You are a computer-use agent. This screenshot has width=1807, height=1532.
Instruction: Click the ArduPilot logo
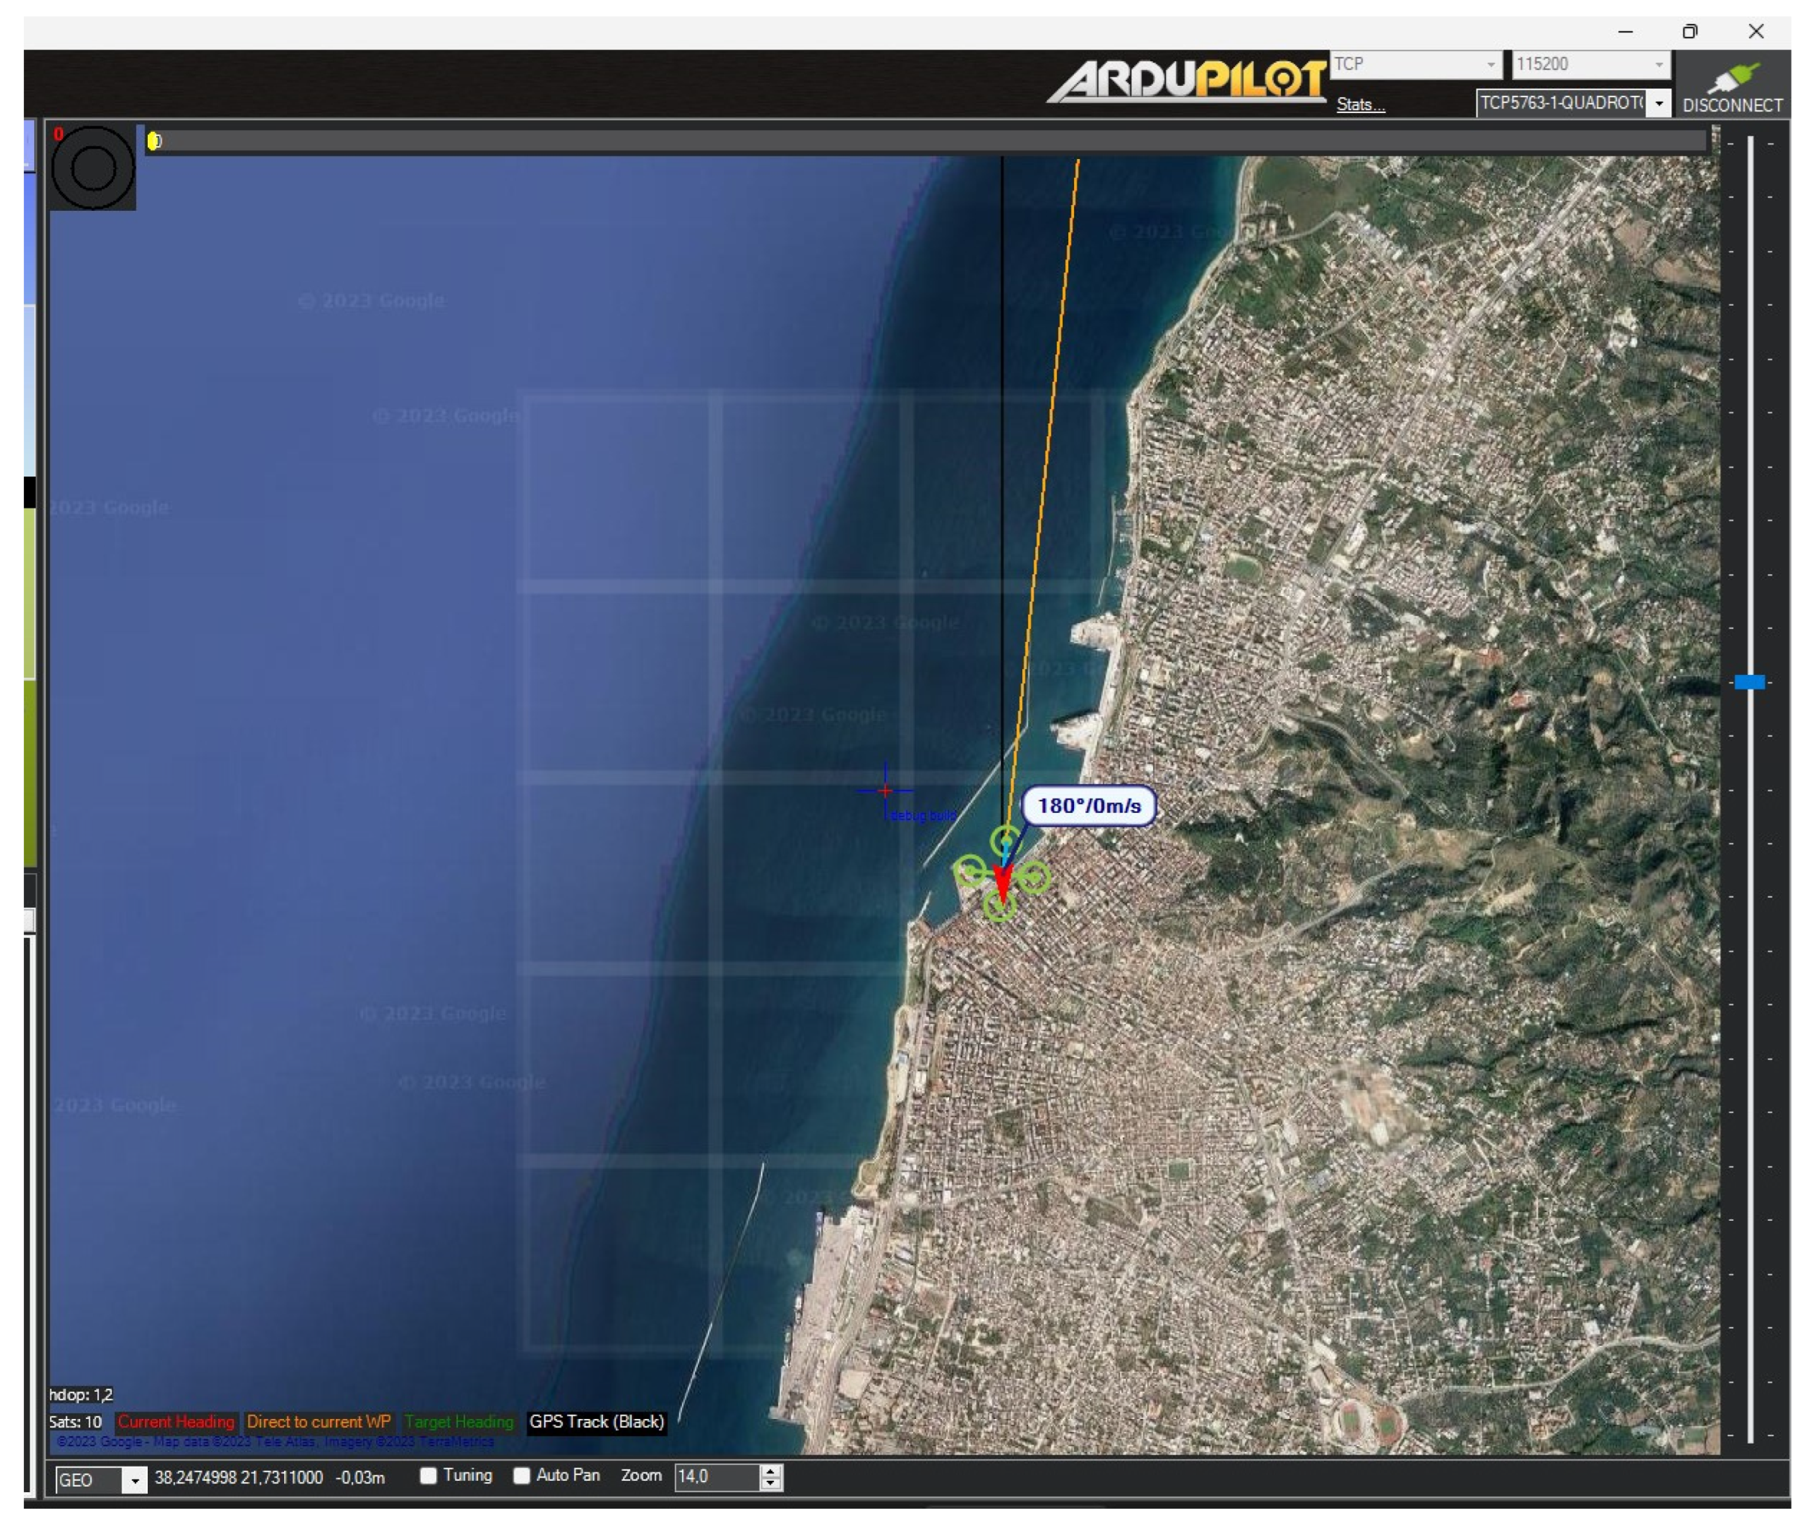pyautogui.click(x=1186, y=81)
